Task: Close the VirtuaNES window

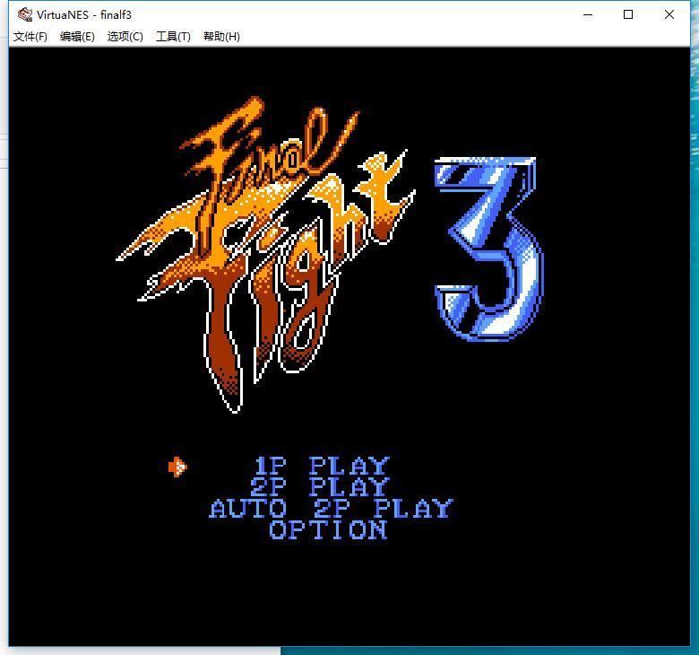Action: [x=669, y=14]
